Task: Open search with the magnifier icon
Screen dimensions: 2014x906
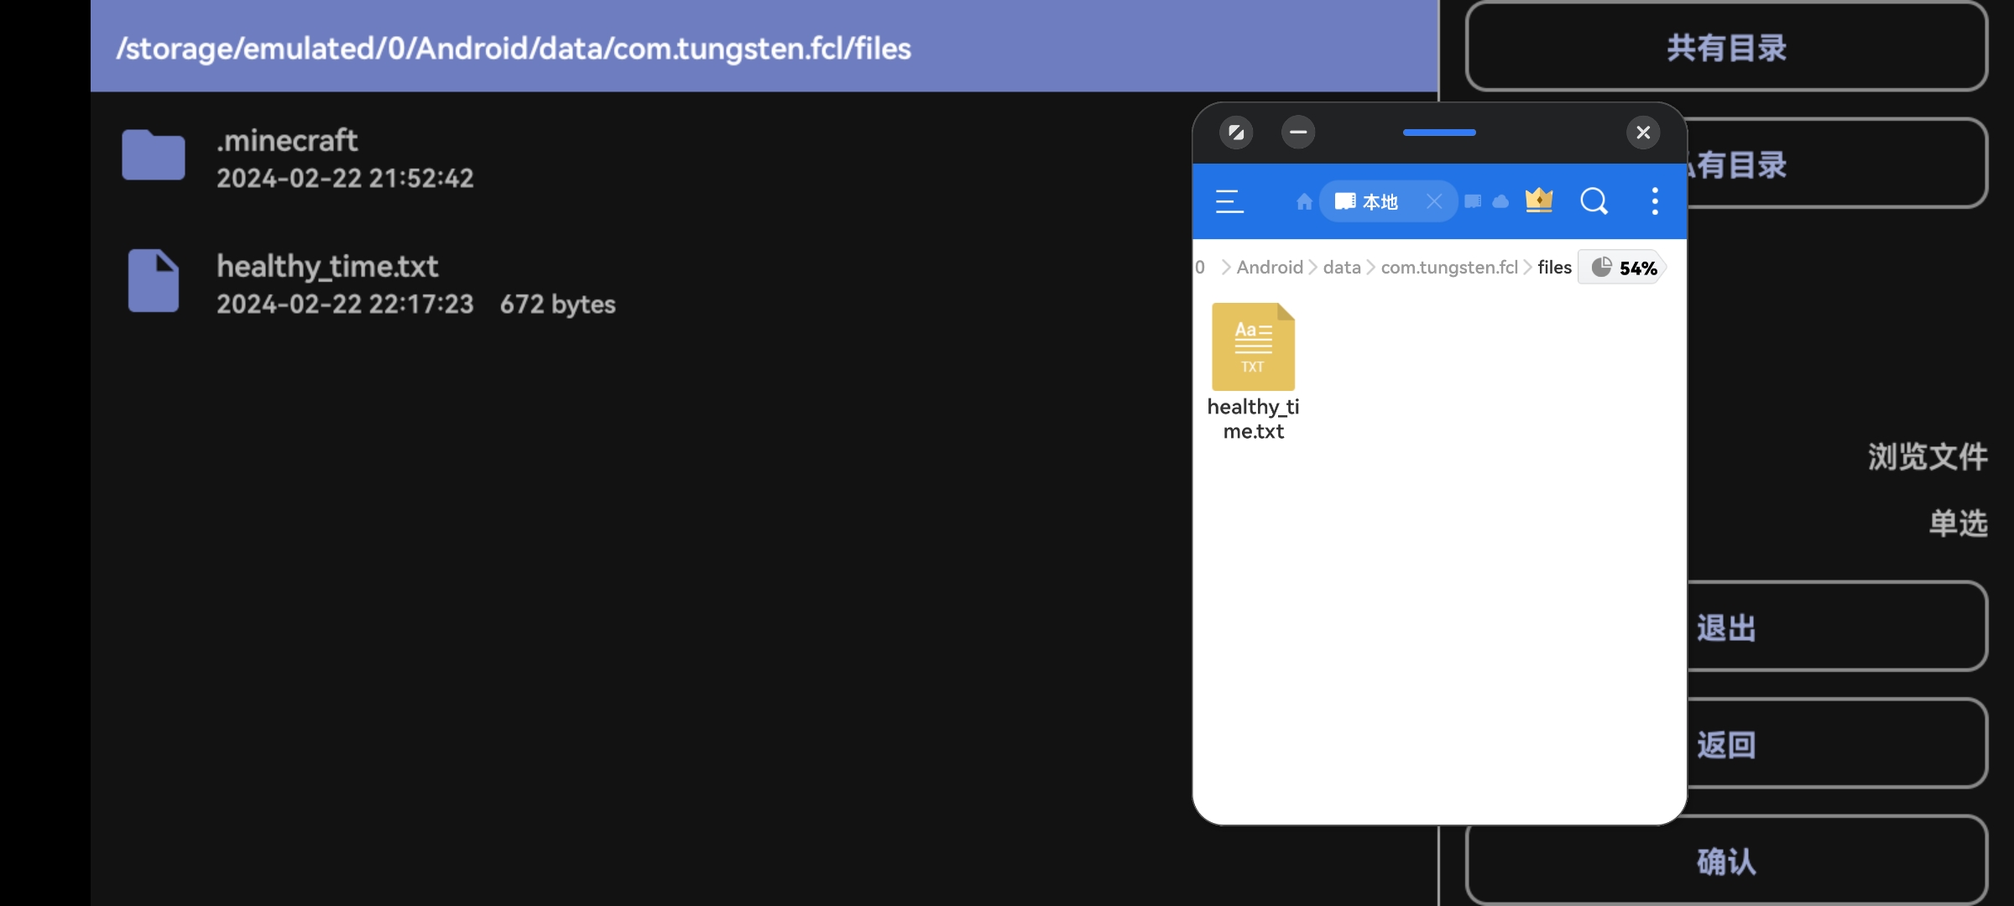Action: pos(1594,201)
